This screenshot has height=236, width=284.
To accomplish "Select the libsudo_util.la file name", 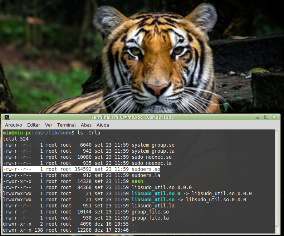I will (x=153, y=206).
